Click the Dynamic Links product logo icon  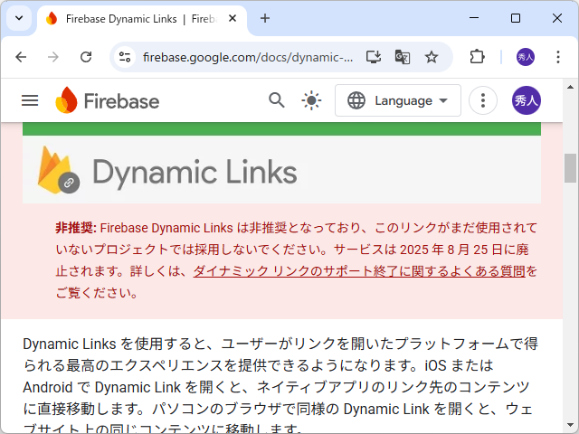[x=58, y=170]
